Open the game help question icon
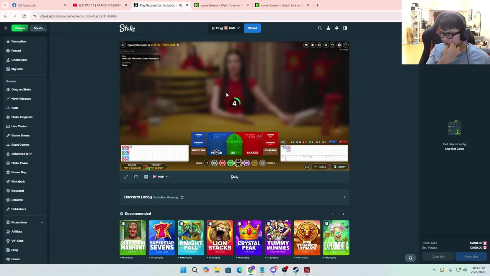490x276 pixels. pyautogui.click(x=339, y=45)
